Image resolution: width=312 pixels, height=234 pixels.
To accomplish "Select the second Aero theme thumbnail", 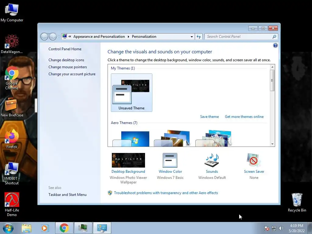I will (172, 139).
